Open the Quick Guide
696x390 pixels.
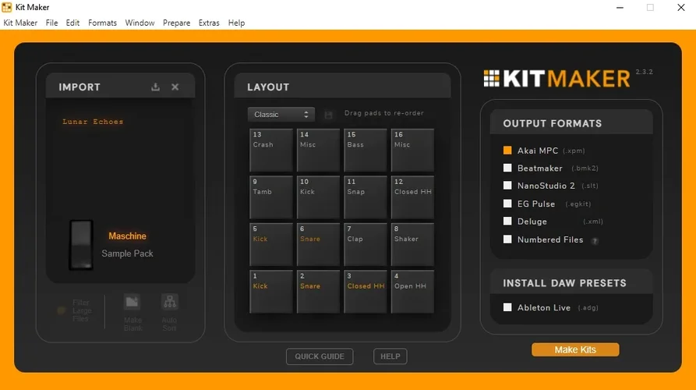320,356
